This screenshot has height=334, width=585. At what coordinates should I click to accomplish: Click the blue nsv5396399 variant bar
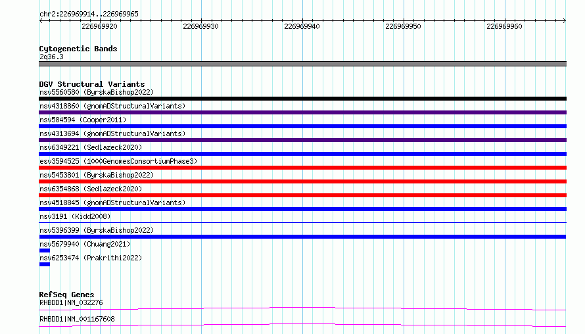[302, 237]
